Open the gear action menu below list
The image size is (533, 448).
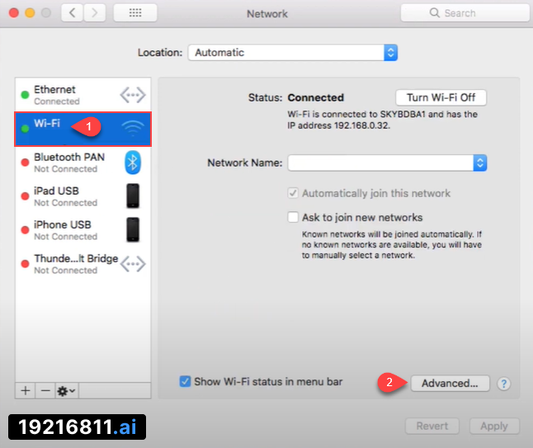coord(66,389)
